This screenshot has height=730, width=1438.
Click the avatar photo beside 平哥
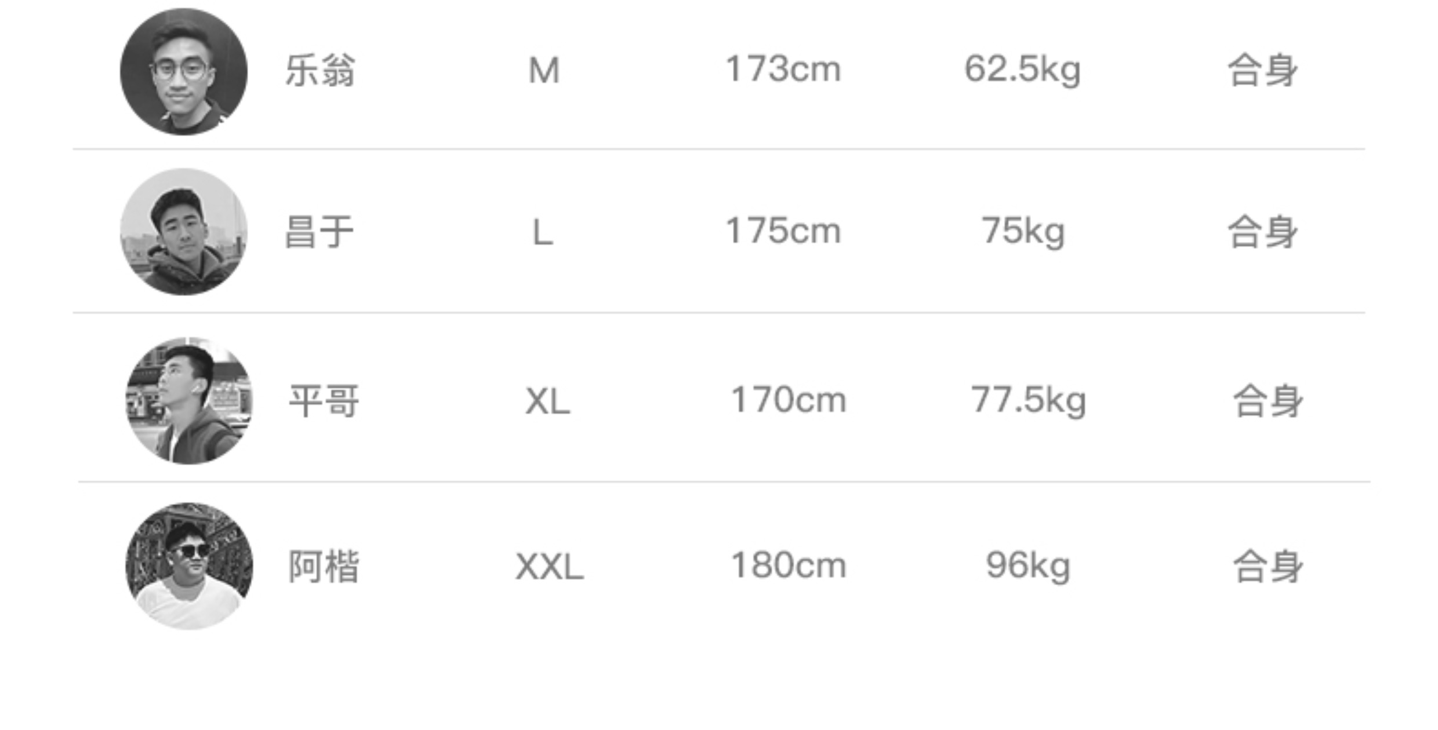click(189, 401)
